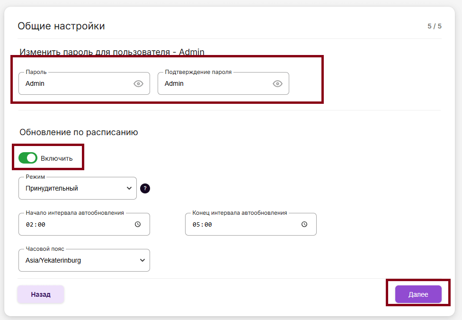Focus the Пароль input field text

(x=76, y=84)
